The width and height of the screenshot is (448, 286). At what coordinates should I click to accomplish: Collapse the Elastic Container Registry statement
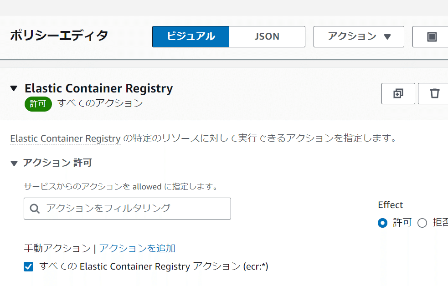(14, 88)
